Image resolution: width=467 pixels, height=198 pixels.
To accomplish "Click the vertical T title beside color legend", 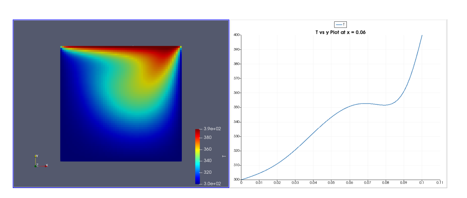I will pyautogui.click(x=223, y=156).
